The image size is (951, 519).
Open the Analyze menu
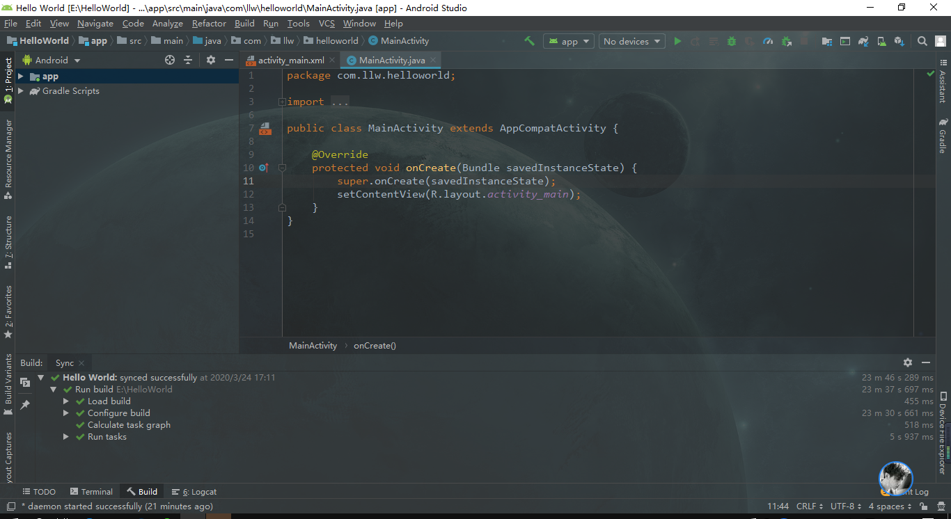click(x=167, y=24)
